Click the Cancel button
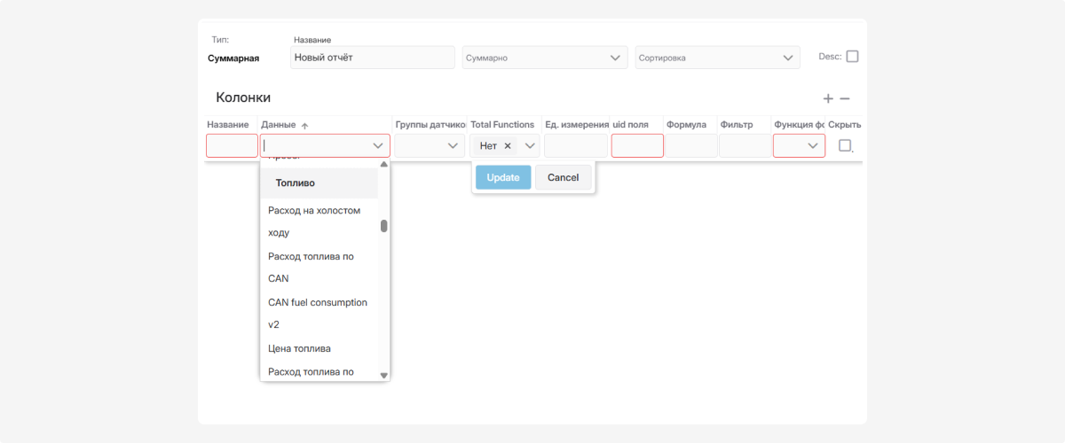 [x=563, y=177]
